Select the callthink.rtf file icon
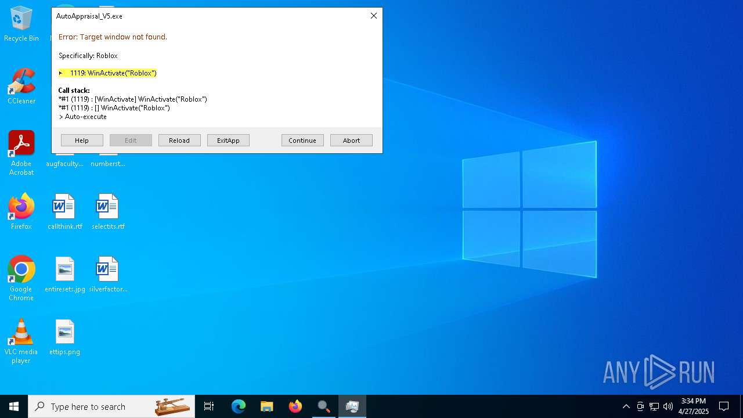 [x=65, y=212]
